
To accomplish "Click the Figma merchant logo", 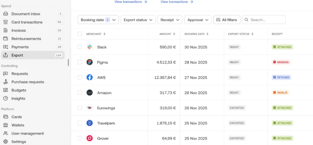I will pos(90,62).
